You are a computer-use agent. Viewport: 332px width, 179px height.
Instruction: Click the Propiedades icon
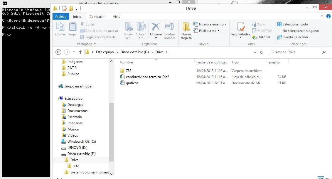point(241,27)
